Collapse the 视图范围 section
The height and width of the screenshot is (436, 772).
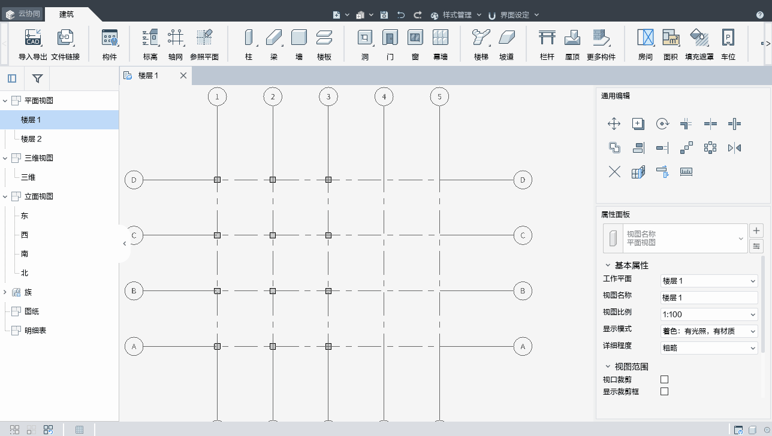coord(608,367)
